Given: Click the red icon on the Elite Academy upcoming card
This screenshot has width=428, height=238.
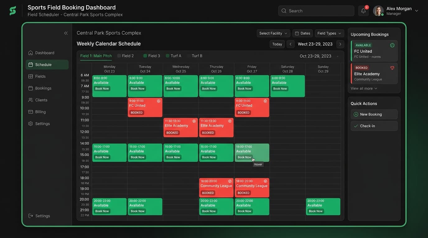Looking at the screenshot, I should pyautogui.click(x=392, y=68).
